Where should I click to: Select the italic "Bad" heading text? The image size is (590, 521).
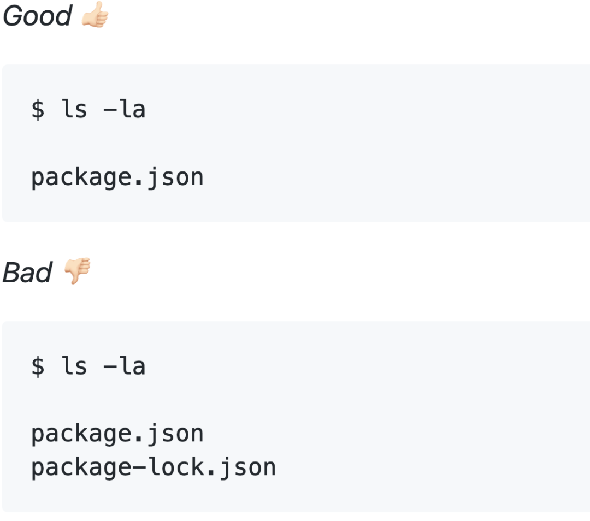pos(27,272)
